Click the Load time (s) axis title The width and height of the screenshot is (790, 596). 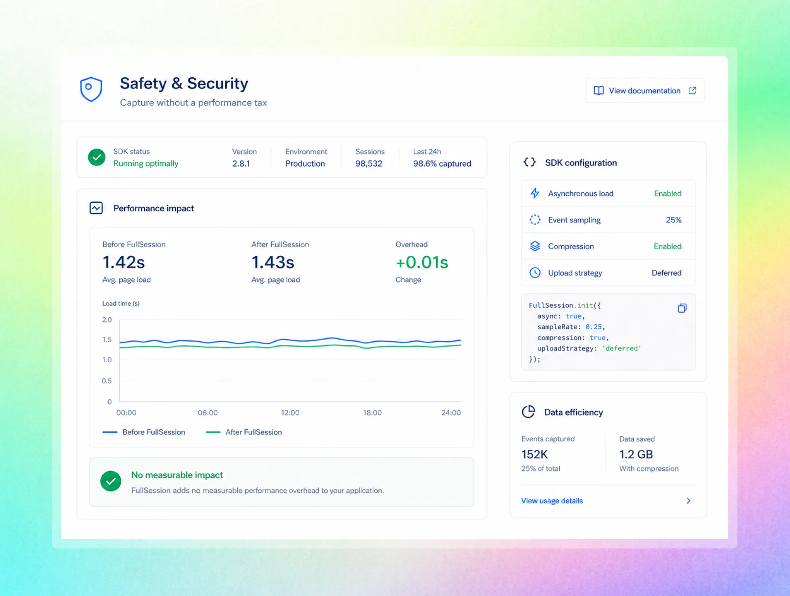tap(121, 304)
